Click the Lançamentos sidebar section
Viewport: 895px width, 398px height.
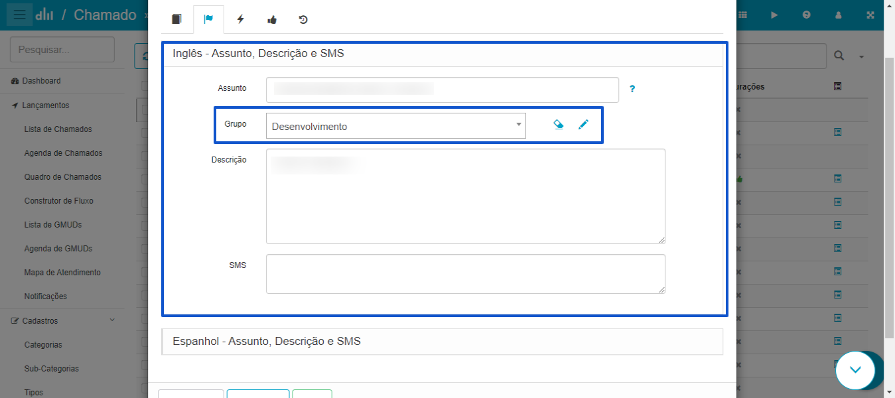tap(45, 105)
